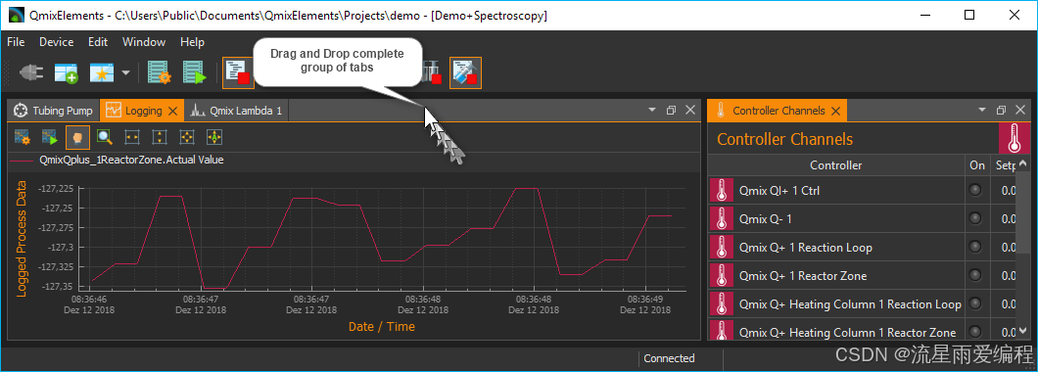Switch to the Qmix Lambda 1 tab
The height and width of the screenshot is (372, 1038).
(x=236, y=111)
